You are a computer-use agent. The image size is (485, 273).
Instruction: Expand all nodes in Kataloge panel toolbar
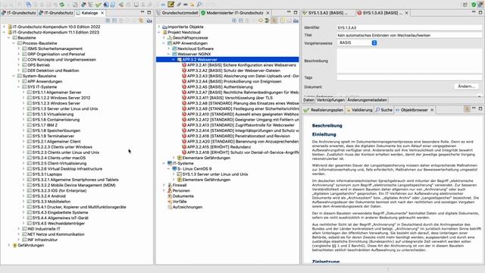[108, 20]
